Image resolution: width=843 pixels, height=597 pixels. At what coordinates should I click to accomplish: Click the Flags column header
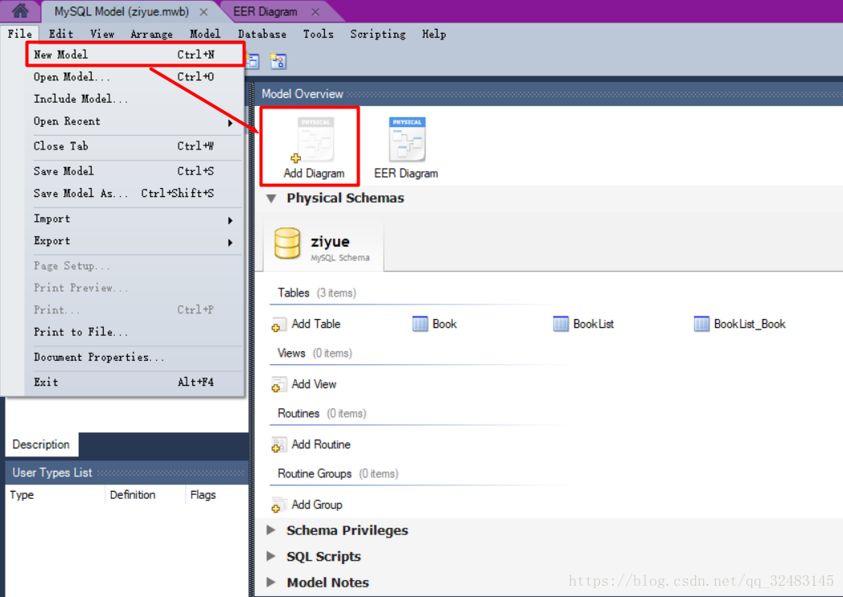coord(216,495)
